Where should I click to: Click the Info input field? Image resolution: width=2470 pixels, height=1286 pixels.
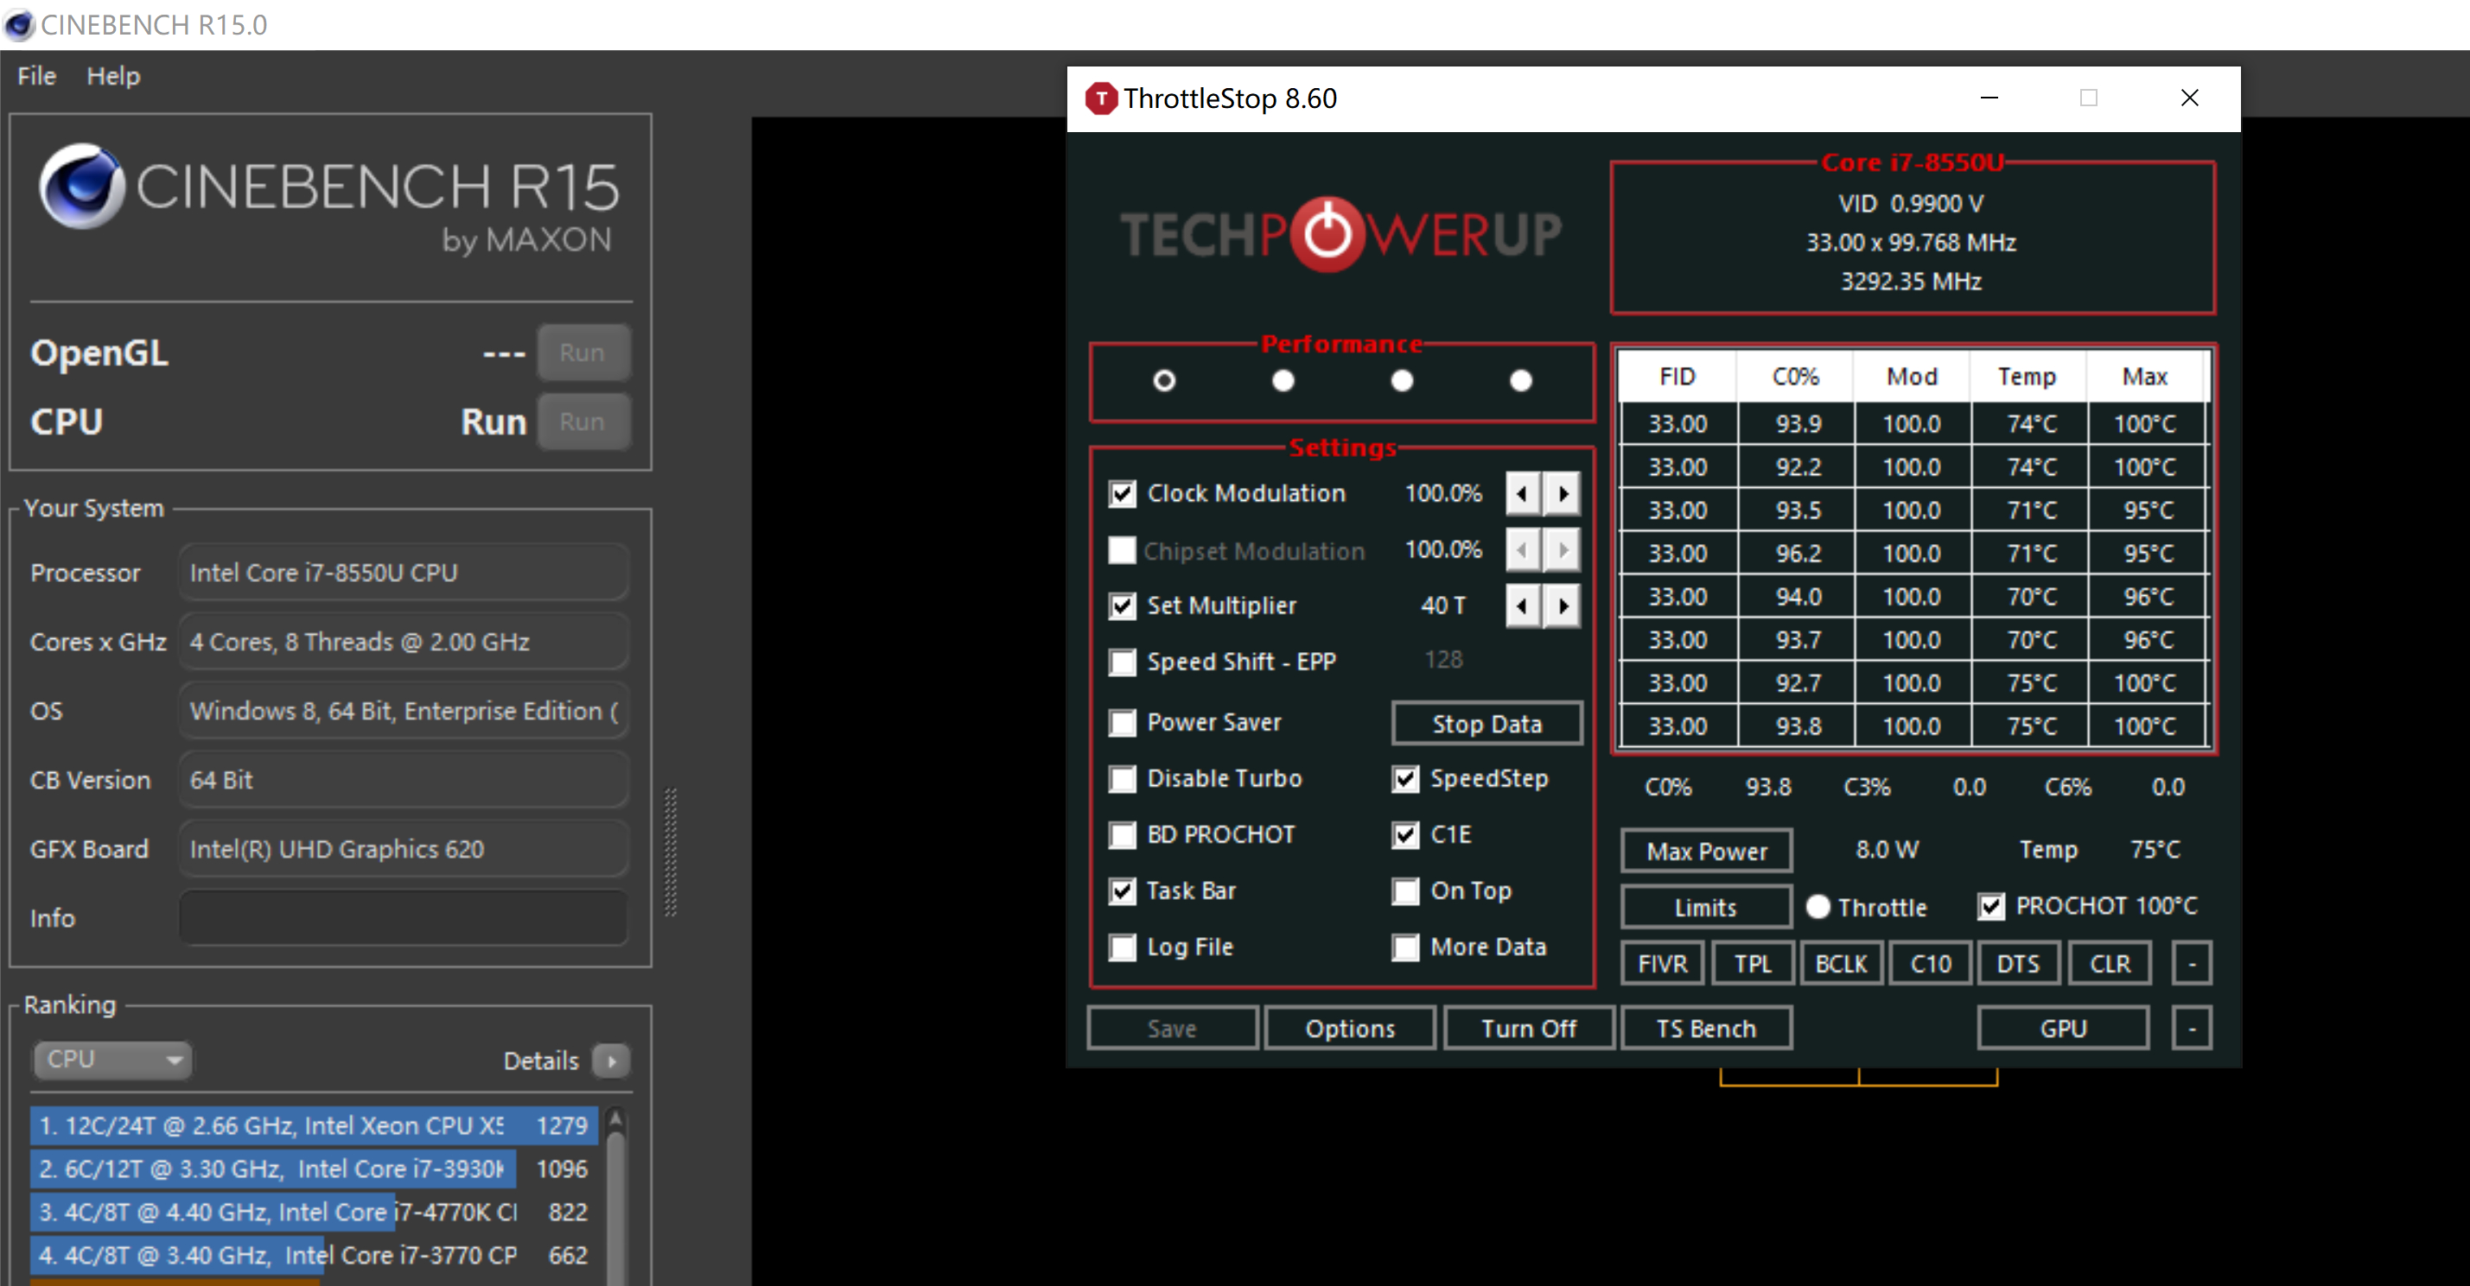[x=404, y=918]
